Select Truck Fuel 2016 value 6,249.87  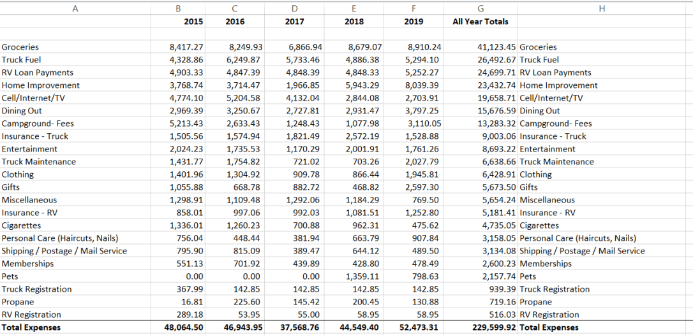click(x=244, y=60)
